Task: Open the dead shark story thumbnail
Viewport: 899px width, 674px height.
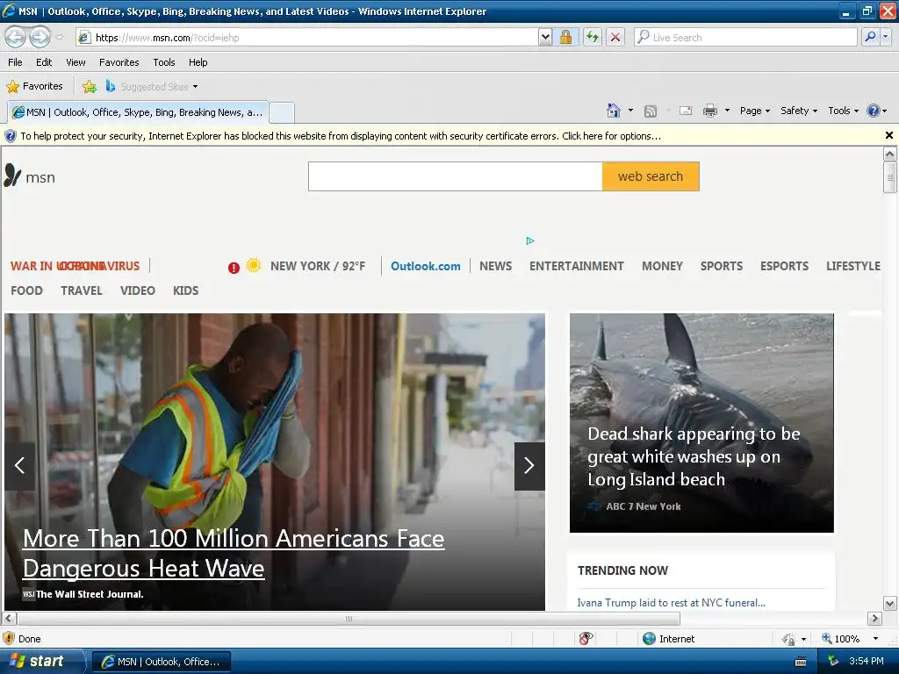Action: [701, 423]
